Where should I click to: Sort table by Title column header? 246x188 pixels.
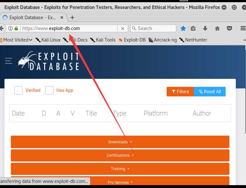(x=91, y=113)
